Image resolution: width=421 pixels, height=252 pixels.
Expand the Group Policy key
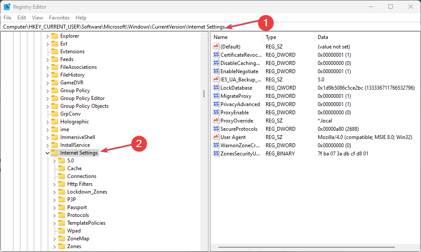click(x=47, y=91)
